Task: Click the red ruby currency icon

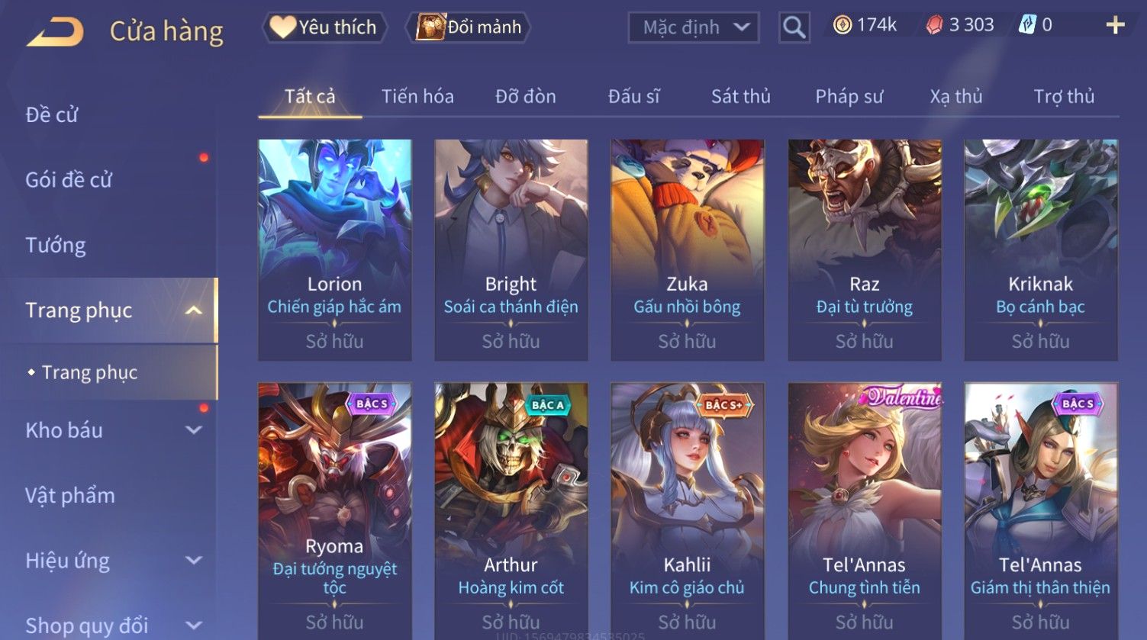Action: point(934,26)
